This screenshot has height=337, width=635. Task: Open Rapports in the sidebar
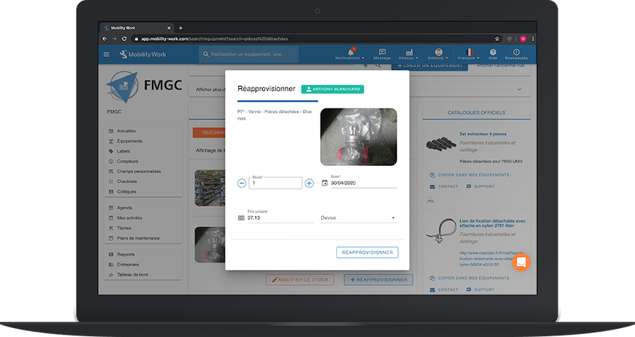pos(126,254)
